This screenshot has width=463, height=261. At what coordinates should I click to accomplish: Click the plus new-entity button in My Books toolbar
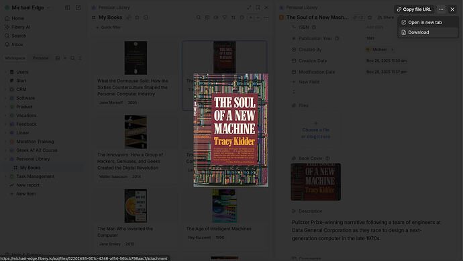[251, 17]
